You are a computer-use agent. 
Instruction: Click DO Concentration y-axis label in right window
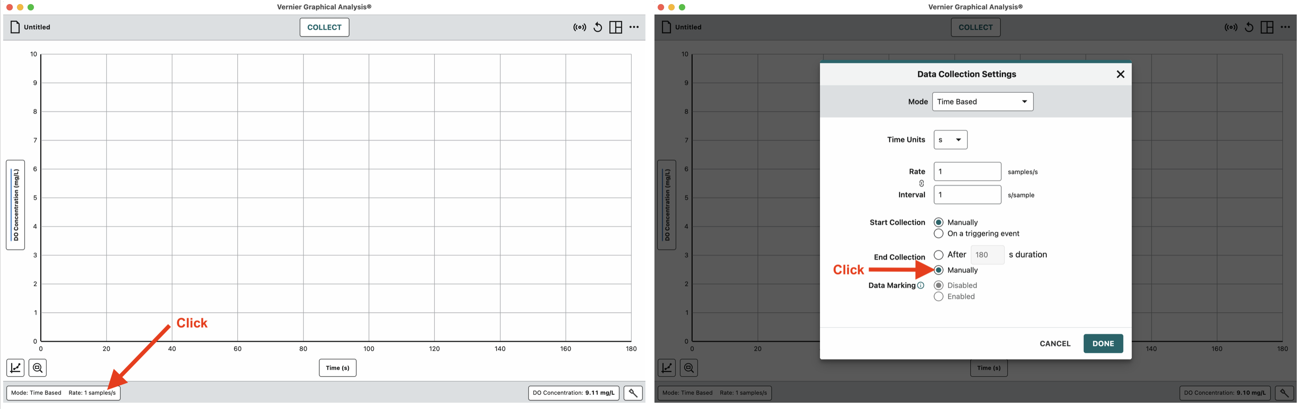pyautogui.click(x=667, y=205)
